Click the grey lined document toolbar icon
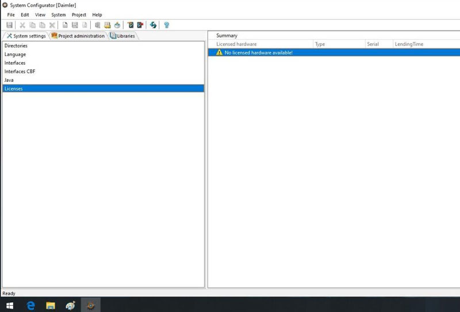Image resolution: width=460 pixels, height=312 pixels. click(85, 25)
